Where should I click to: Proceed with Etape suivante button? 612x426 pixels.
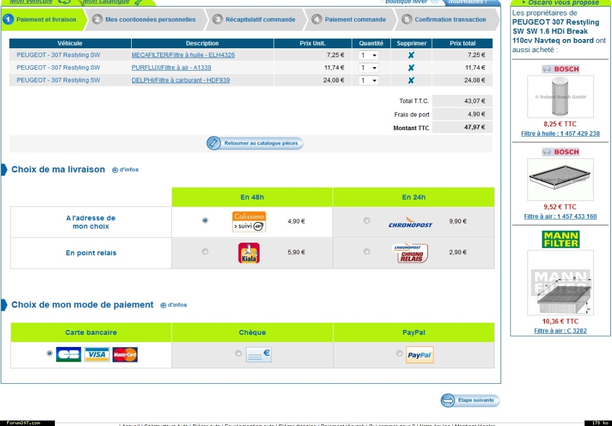[470, 401]
